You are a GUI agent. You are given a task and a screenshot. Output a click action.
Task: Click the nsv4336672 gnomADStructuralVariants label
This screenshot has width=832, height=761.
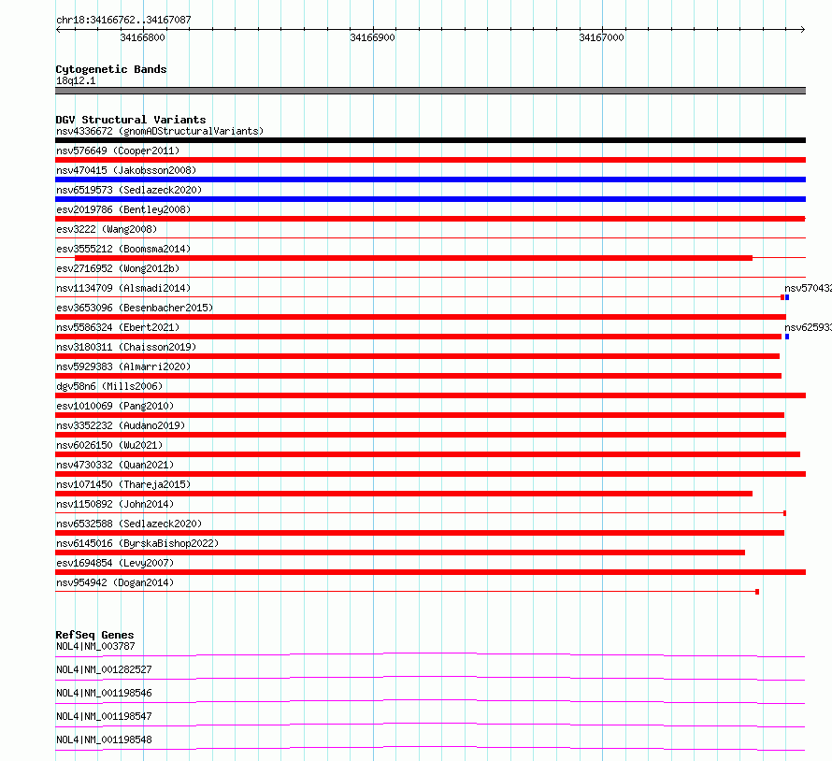point(160,131)
